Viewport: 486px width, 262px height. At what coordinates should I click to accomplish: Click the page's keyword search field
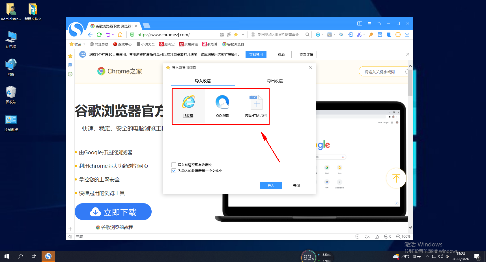pos(383,72)
